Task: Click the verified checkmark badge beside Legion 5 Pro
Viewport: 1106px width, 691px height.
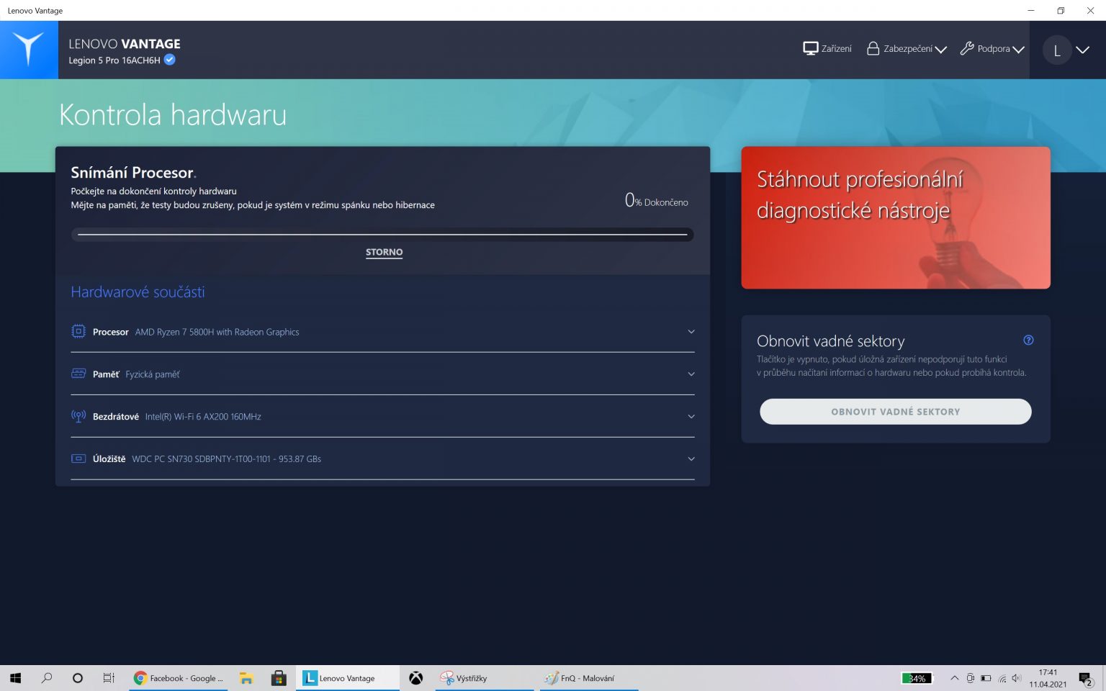Action: (170, 60)
